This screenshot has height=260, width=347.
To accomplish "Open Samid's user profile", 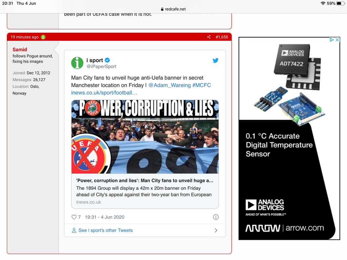I will pyautogui.click(x=20, y=49).
